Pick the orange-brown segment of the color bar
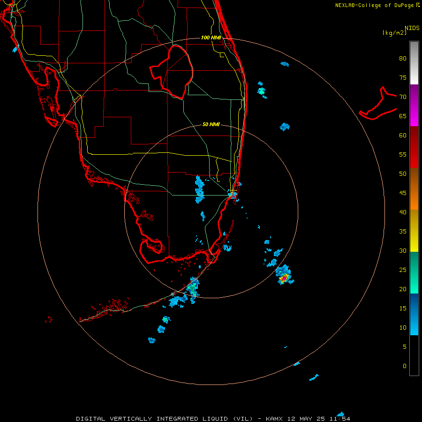The height and width of the screenshot is (422, 422). click(x=414, y=188)
